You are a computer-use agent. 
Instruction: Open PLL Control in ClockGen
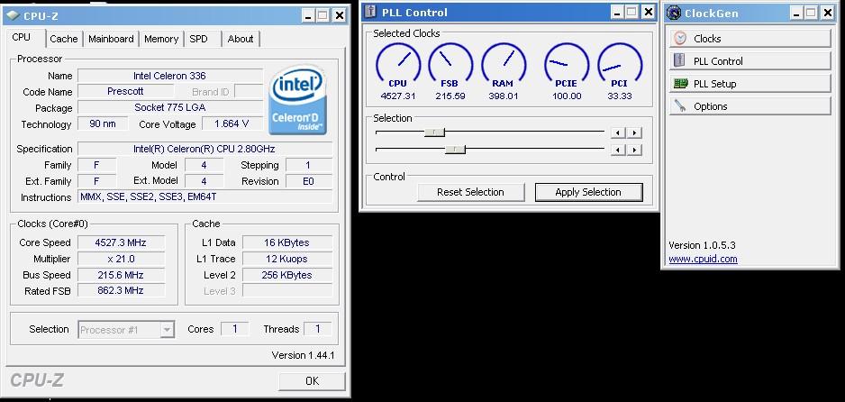pos(750,61)
